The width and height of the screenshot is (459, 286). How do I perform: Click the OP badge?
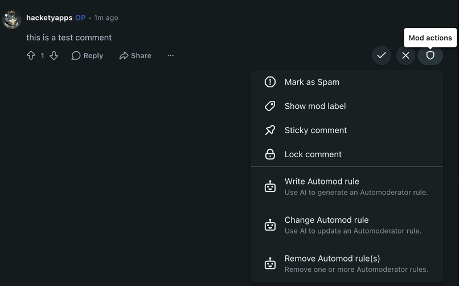(80, 18)
